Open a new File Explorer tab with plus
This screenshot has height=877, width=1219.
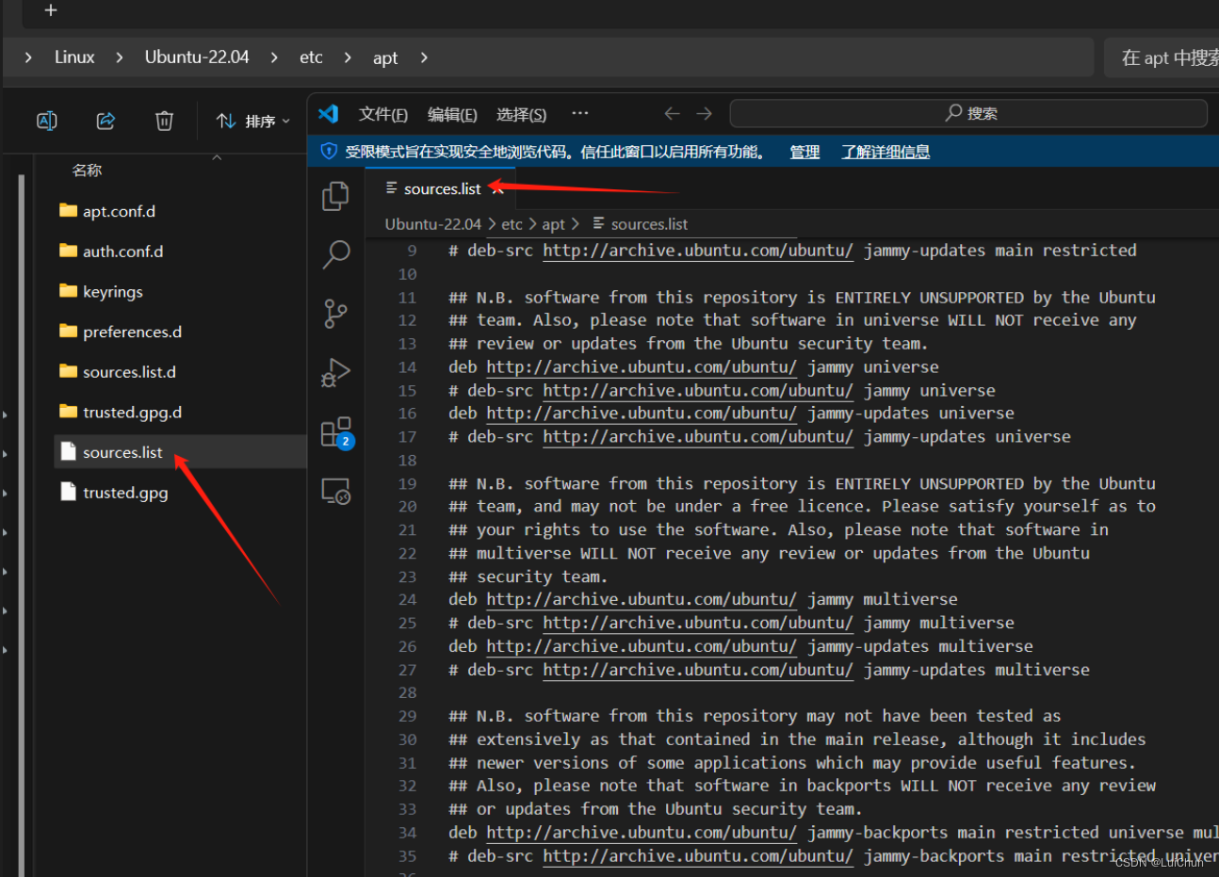click(x=51, y=10)
